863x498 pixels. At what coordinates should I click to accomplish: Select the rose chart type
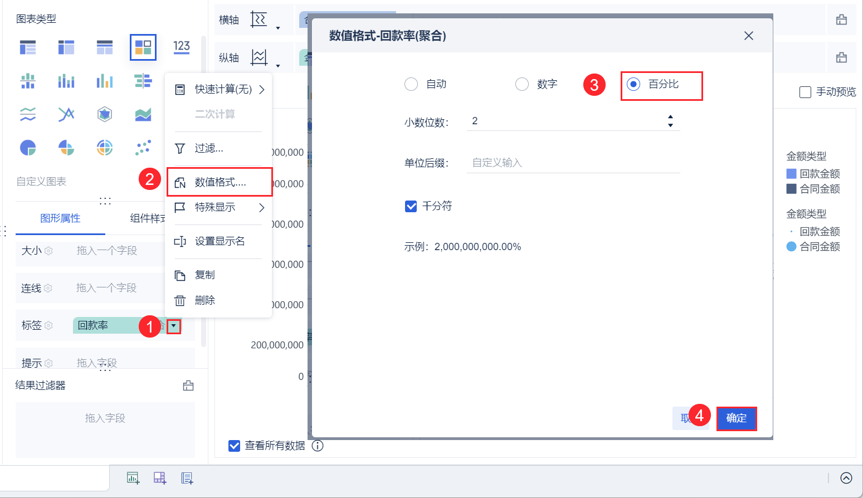[66, 148]
